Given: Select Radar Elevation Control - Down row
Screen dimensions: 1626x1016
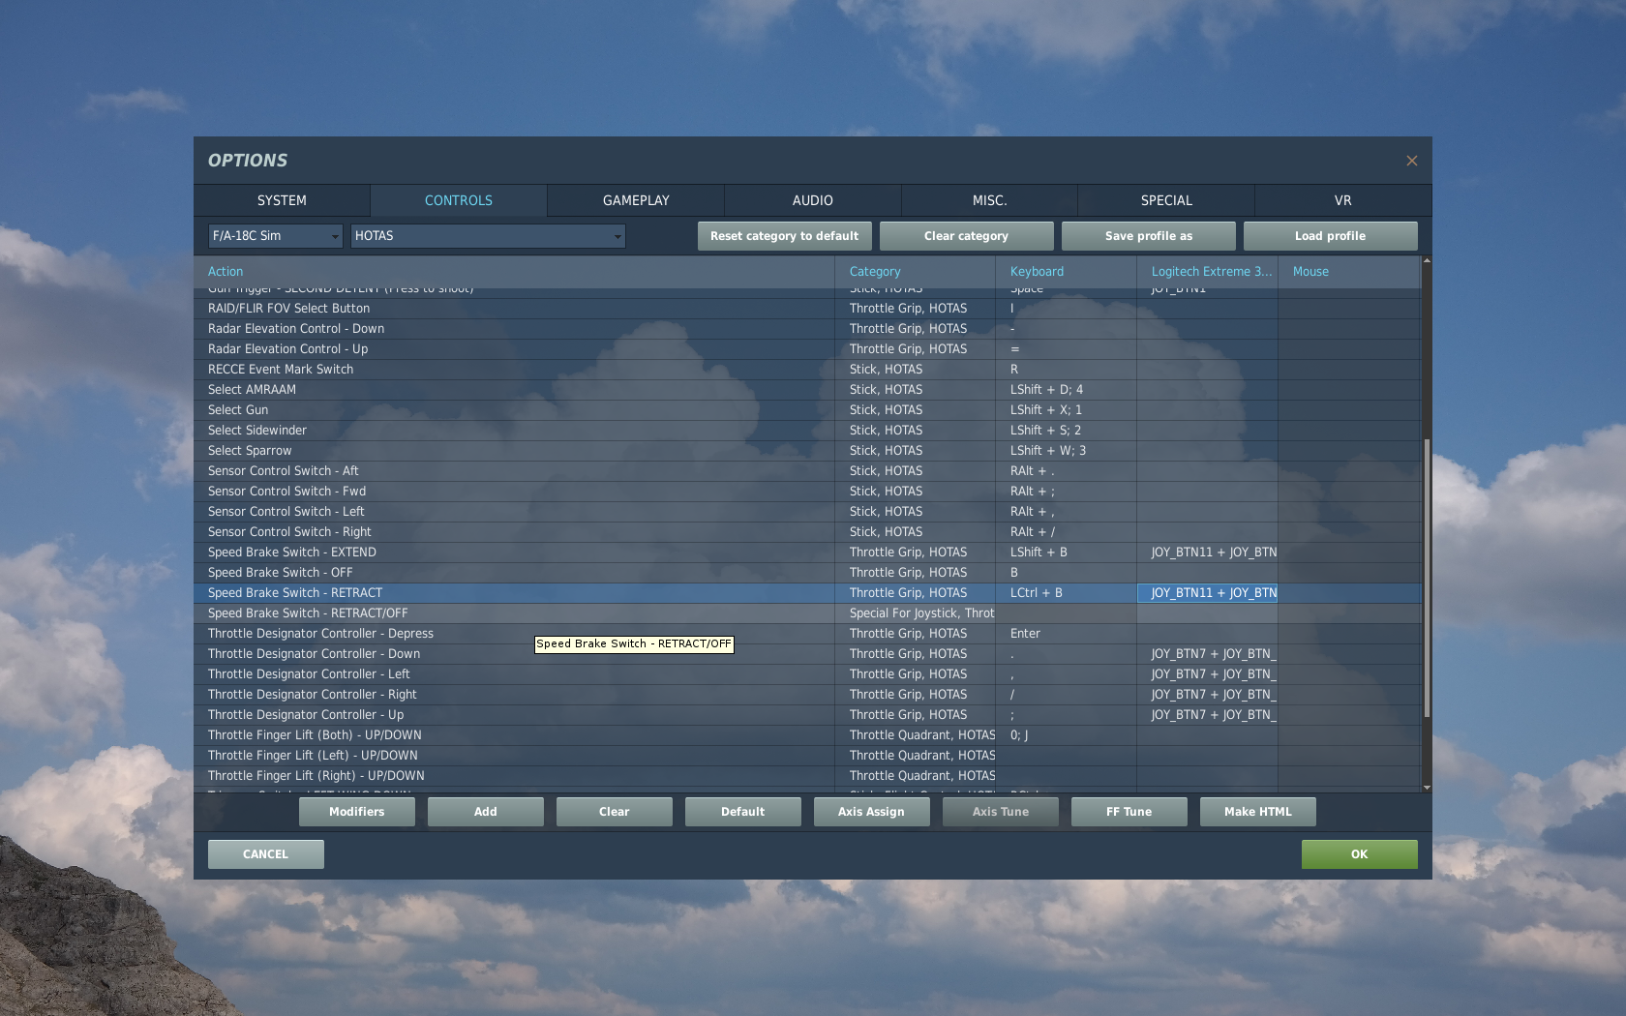Looking at the screenshot, I should [x=807, y=329].
